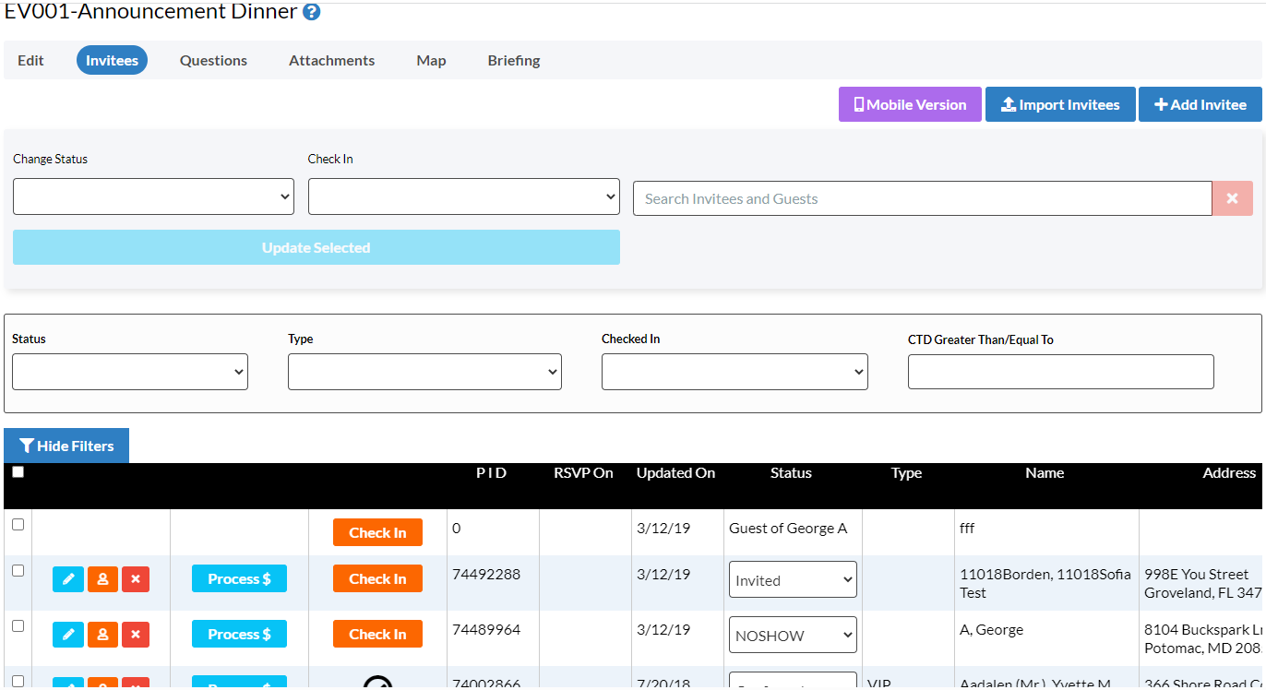Open Mobile Version button
This screenshot has width=1266, height=690.
pos(910,104)
